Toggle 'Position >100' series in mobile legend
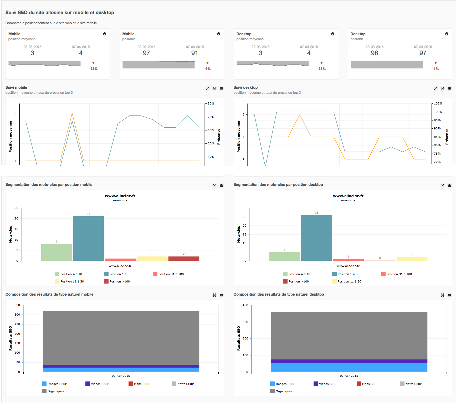Viewport: 461px width, 403px height. [x=117, y=281]
